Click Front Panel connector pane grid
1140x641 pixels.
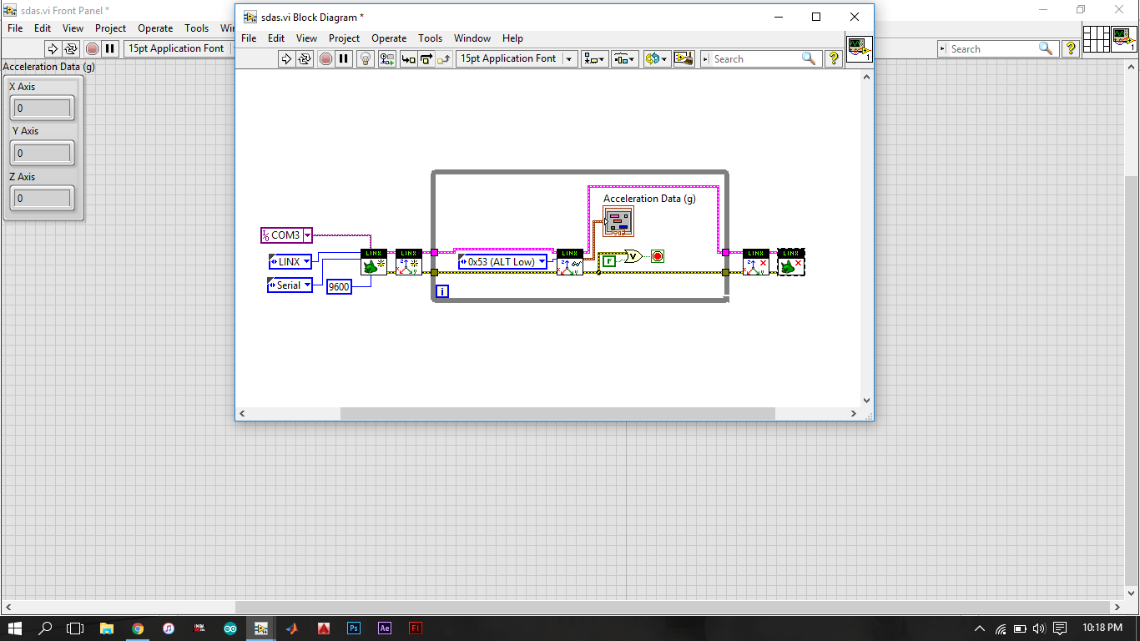point(1096,39)
